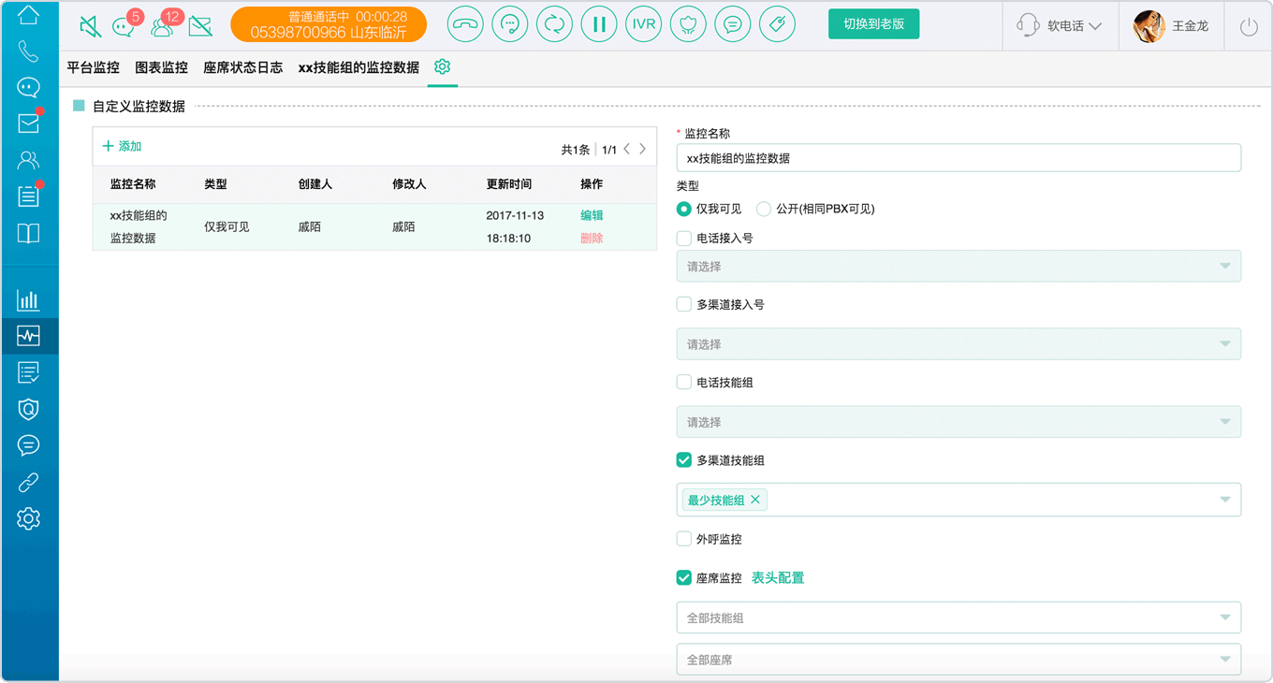Screen dimensions: 1273x683
Task: Select the gear settings tab
Action: click(443, 67)
